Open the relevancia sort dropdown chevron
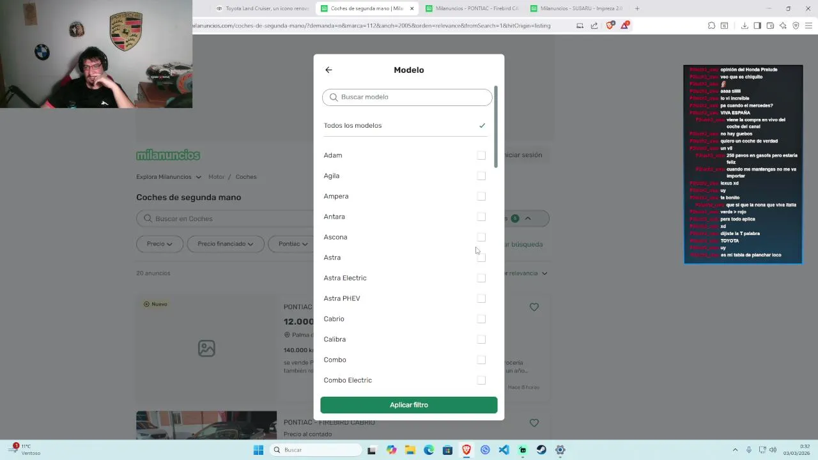The height and width of the screenshot is (460, 818). pyautogui.click(x=544, y=273)
